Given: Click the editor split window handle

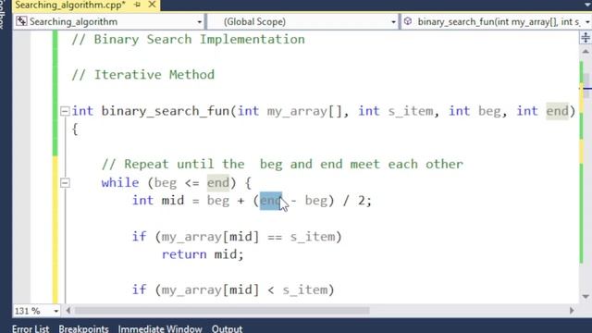Looking at the screenshot, I should (586, 38).
